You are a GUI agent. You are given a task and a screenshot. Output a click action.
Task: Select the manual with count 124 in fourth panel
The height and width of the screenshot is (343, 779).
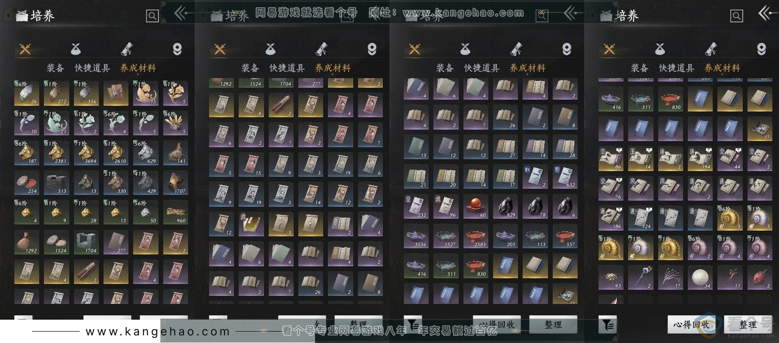tap(640, 218)
